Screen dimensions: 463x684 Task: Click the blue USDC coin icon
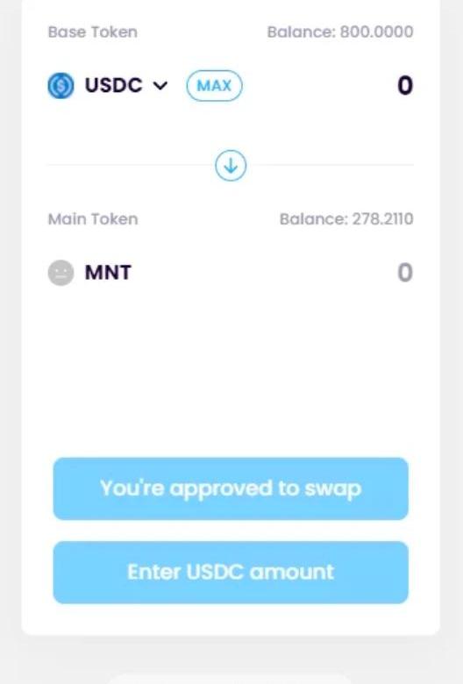pyautogui.click(x=61, y=86)
